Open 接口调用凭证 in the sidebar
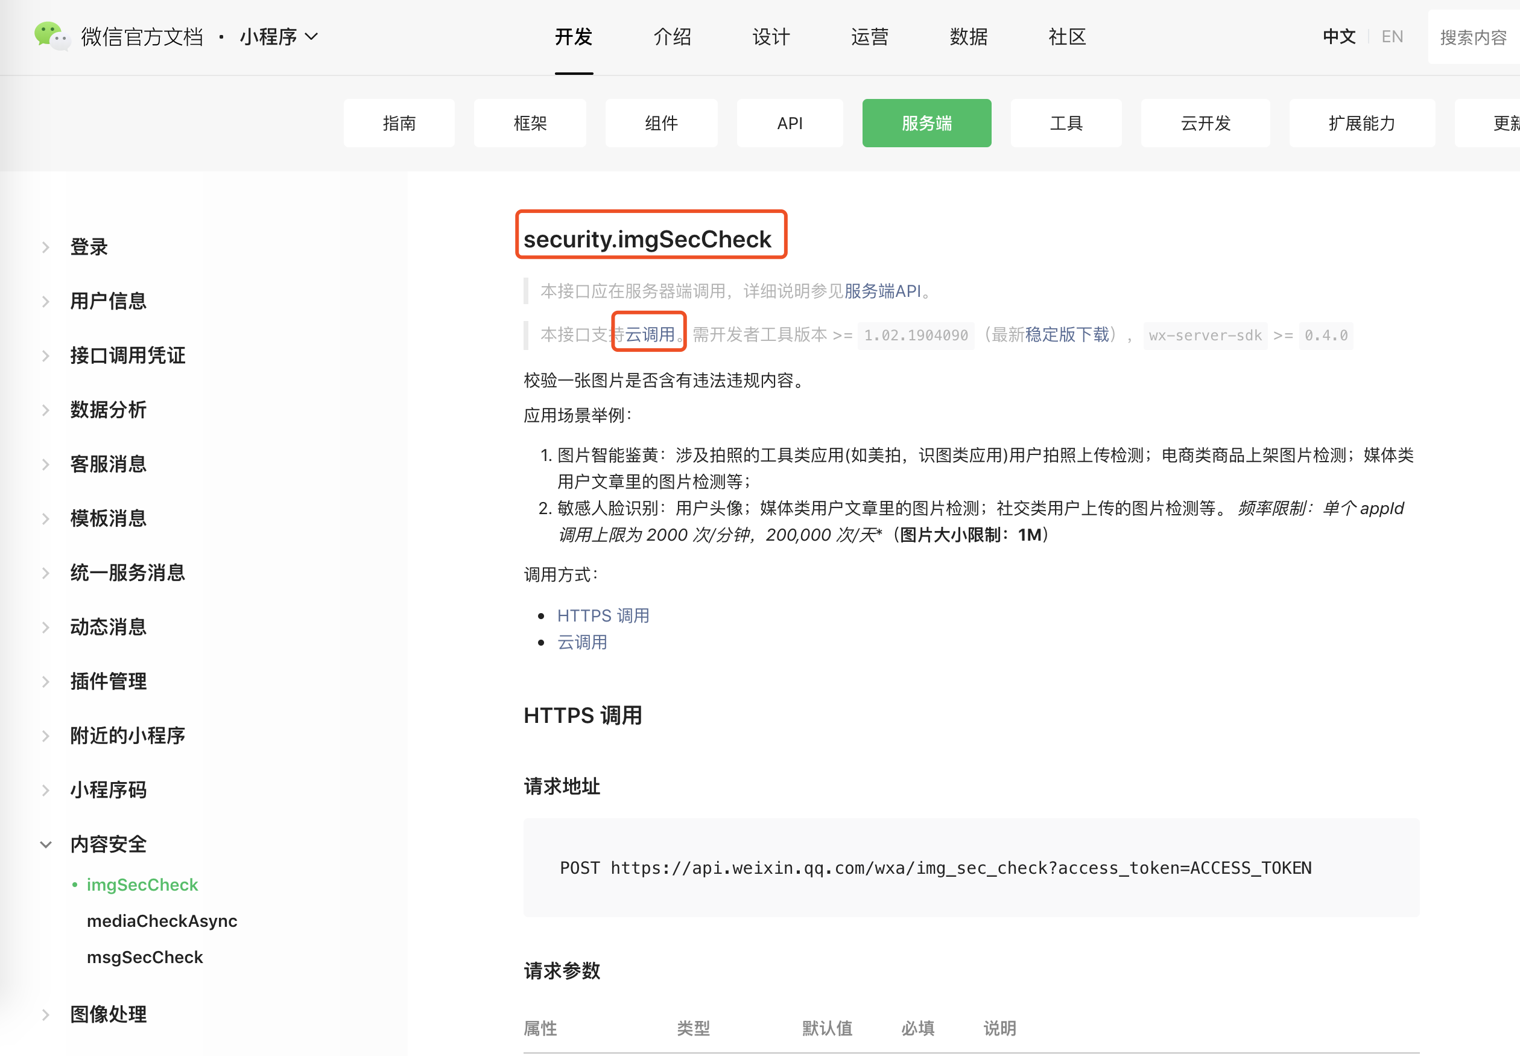Image resolution: width=1520 pixels, height=1056 pixels. (128, 356)
